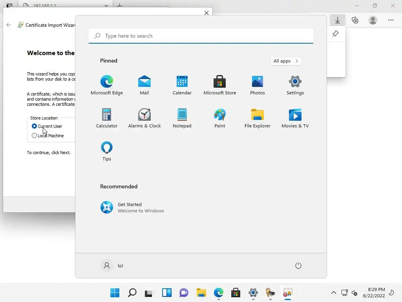Open Settings from pinned apps
Screen dimensions: 402x302
click(x=295, y=85)
